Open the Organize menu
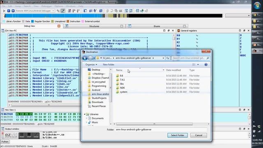The image size is (263, 148). pos(91,65)
